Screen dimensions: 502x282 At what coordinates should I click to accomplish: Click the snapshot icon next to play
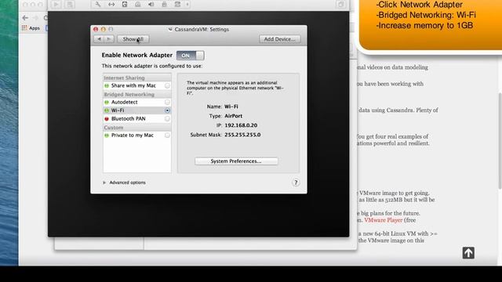[70, 4]
